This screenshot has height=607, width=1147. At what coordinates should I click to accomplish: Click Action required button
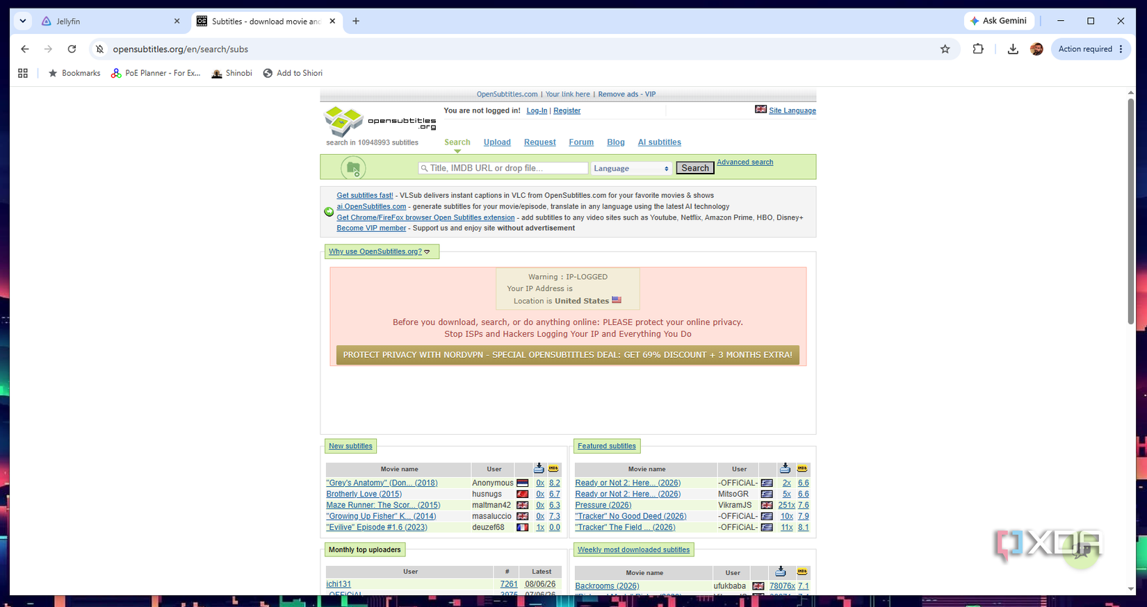coord(1091,49)
